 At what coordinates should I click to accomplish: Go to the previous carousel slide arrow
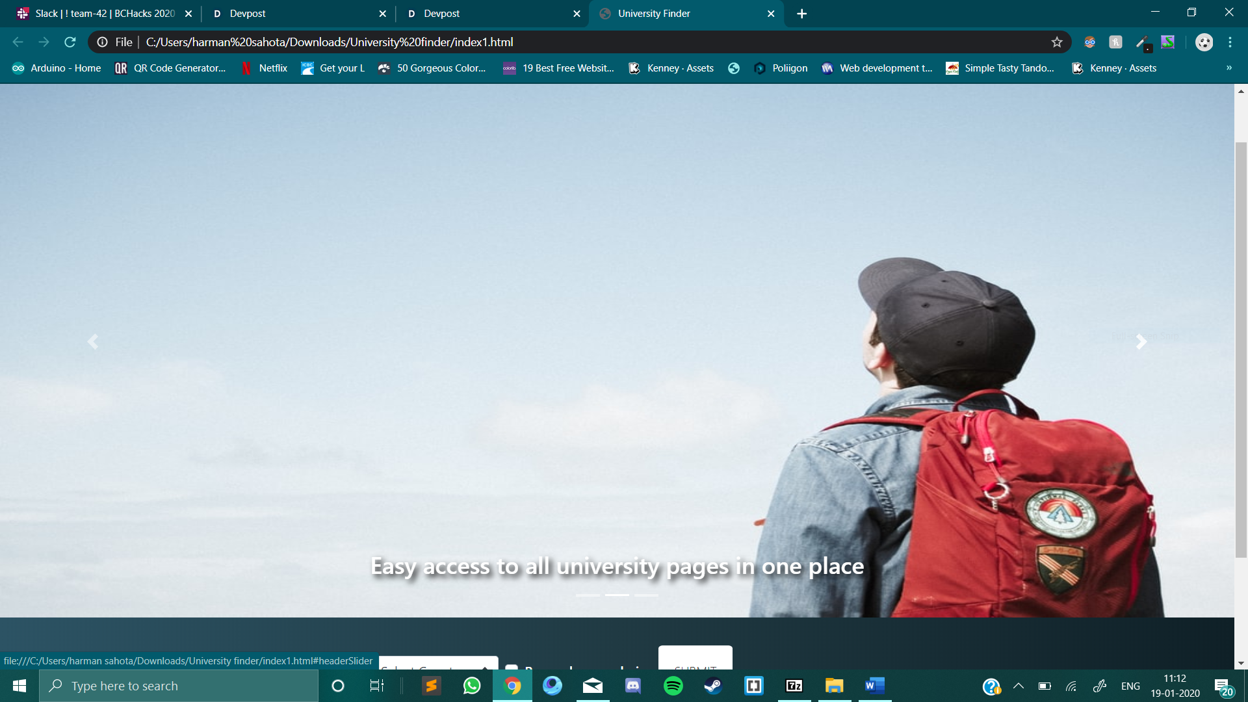[x=93, y=341]
